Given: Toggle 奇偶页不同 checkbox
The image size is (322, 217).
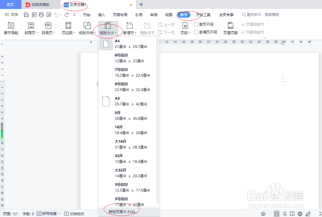Looking at the screenshot, I should 196,32.
